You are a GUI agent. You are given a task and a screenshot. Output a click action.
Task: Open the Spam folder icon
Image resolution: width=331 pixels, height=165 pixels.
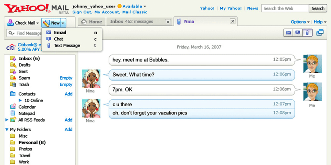[x=13, y=78]
